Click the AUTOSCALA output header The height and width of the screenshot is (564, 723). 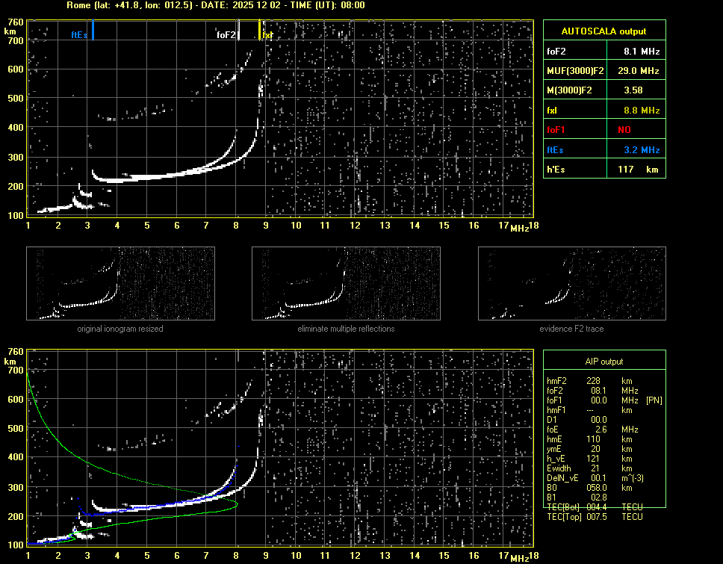click(603, 31)
